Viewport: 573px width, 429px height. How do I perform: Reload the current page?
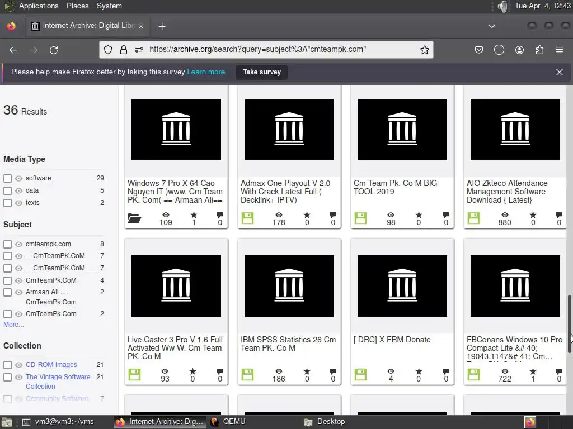(54, 50)
